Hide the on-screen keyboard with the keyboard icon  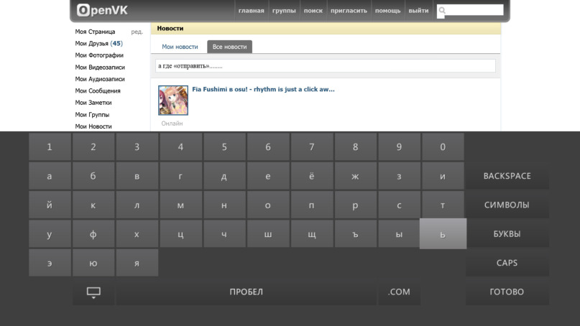(93, 292)
